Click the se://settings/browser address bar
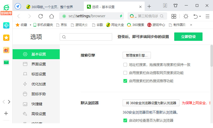The image size is (213, 128). pyautogui.click(x=91, y=16)
